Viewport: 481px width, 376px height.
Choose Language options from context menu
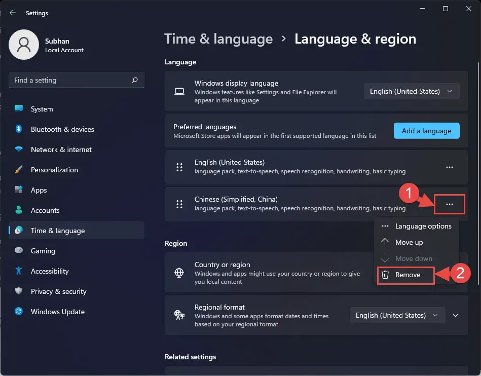pos(416,226)
